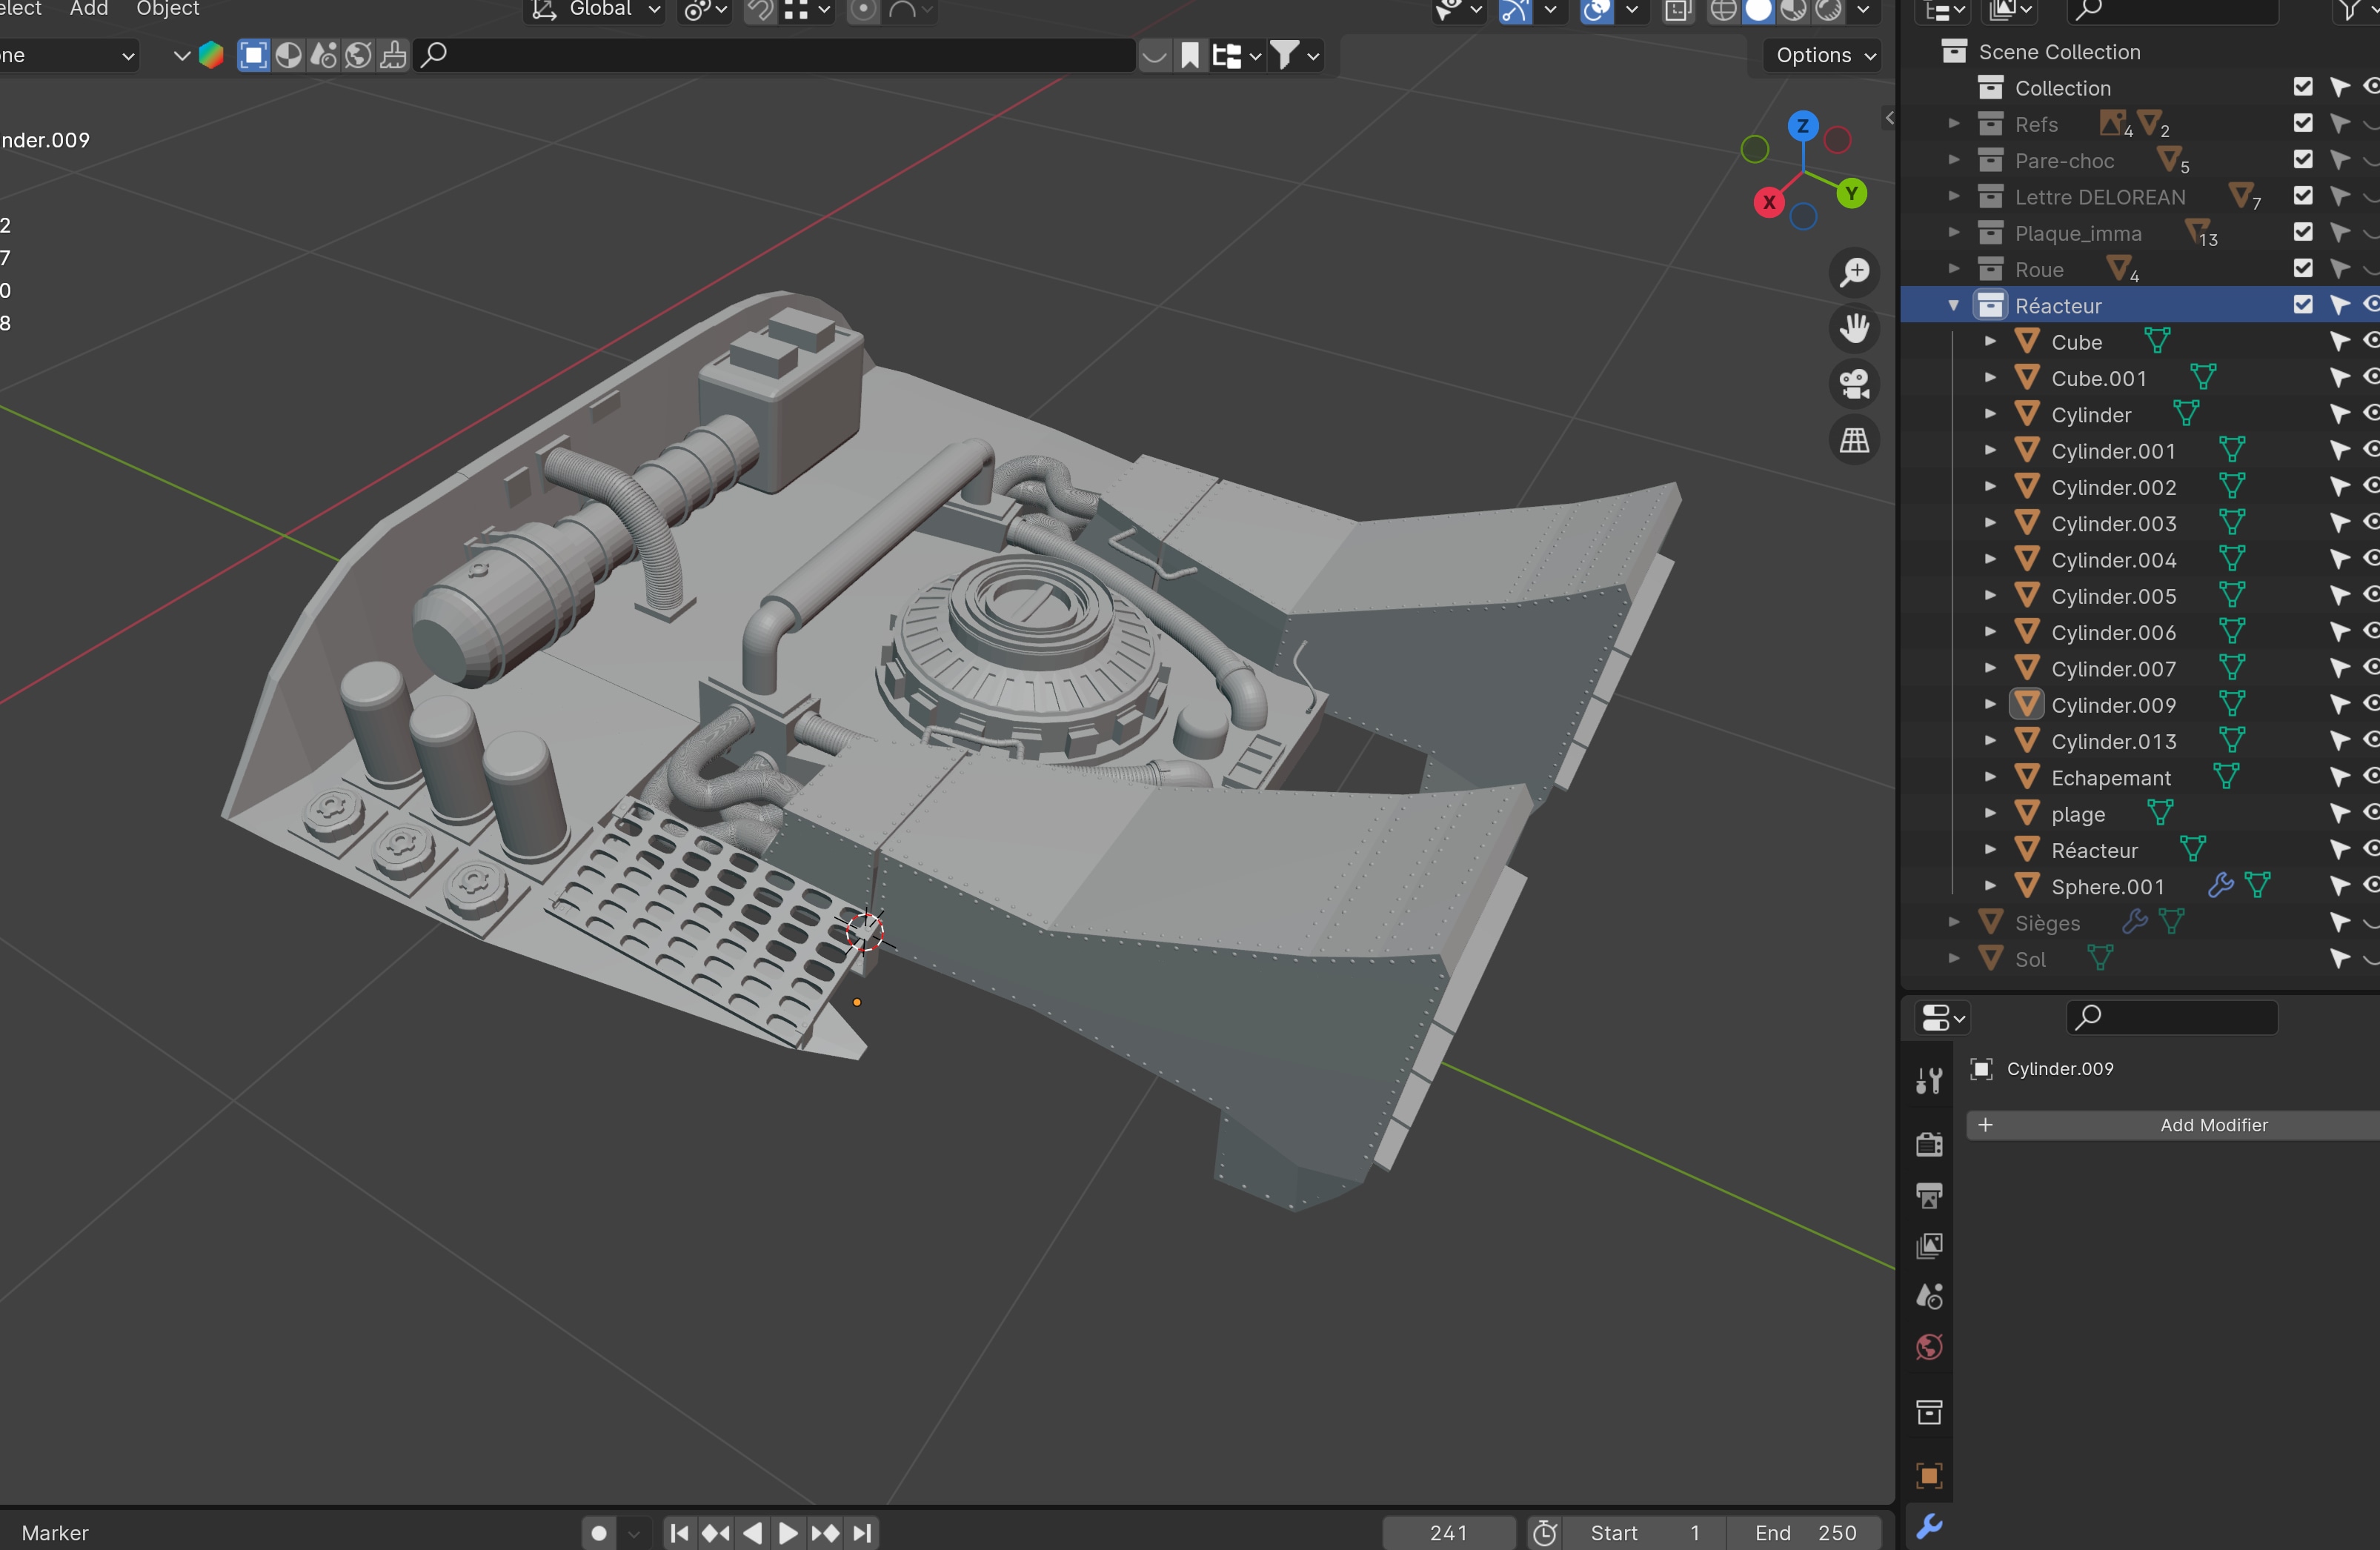
Task: Click the Z axis on navigation gizmo
Action: (x=1802, y=126)
